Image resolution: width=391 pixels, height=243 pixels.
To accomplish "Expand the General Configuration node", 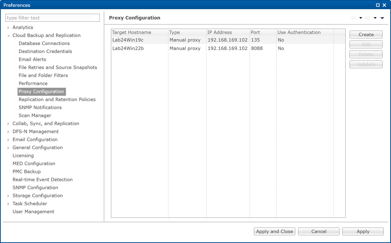I will [8, 148].
